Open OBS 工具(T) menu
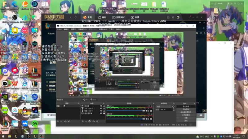 [112, 29]
